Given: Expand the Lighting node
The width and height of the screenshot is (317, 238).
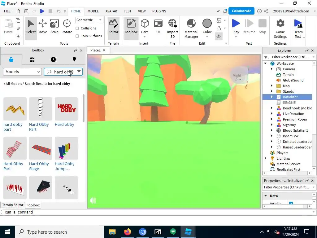Looking at the screenshot, I should coord(265,158).
